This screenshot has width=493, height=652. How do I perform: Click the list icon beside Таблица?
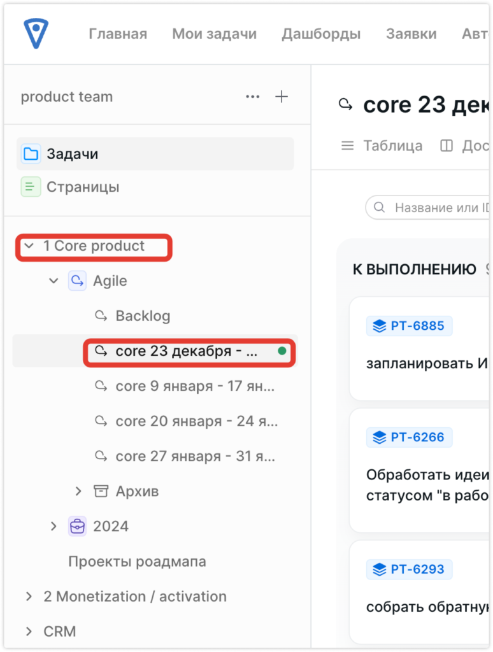point(347,145)
